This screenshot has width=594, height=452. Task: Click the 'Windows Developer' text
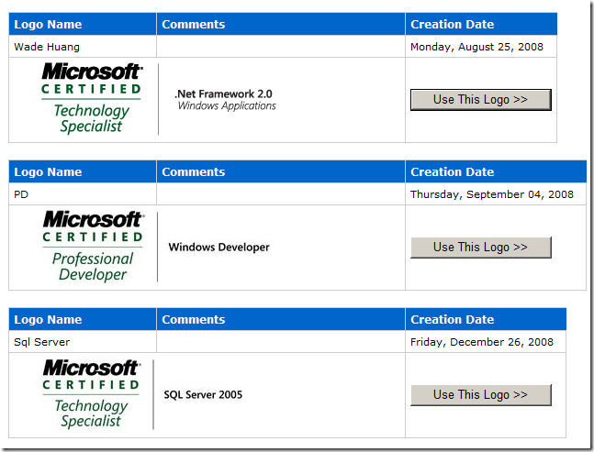tap(219, 247)
